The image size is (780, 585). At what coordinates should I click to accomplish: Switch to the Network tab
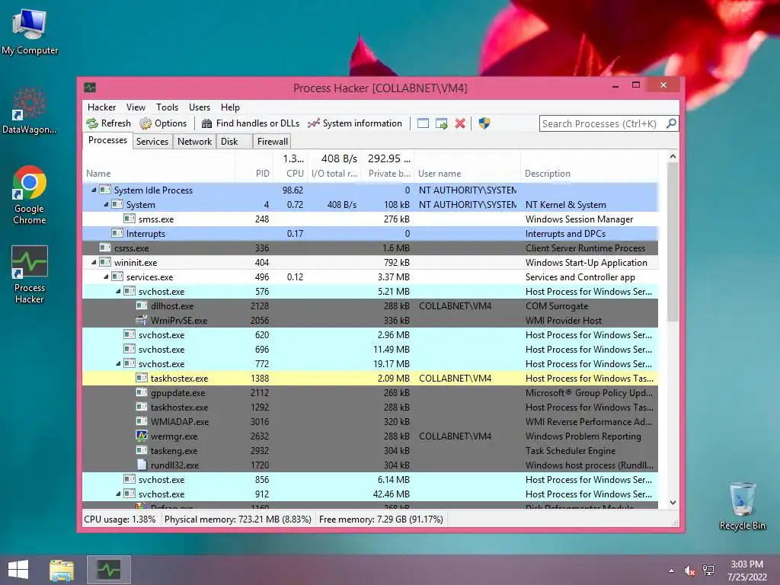(x=194, y=142)
